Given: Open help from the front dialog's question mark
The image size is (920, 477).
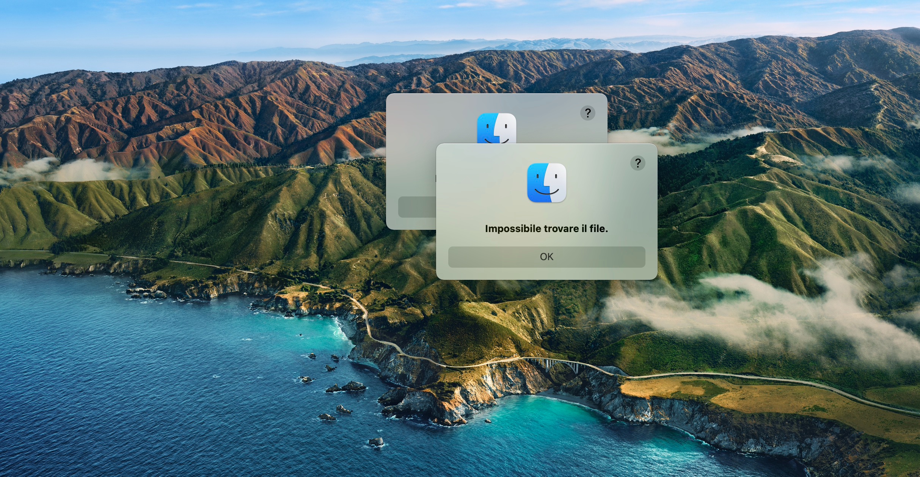Looking at the screenshot, I should [x=637, y=163].
